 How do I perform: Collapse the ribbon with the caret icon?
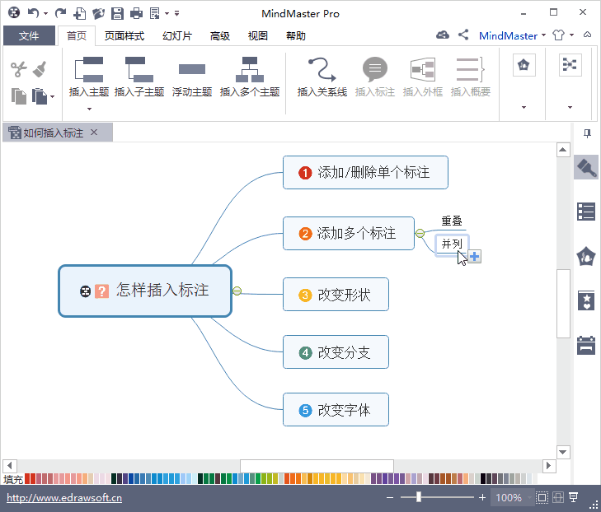[587, 35]
